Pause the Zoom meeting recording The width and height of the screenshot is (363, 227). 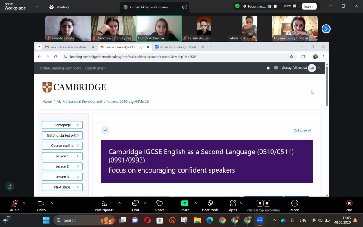point(260,203)
